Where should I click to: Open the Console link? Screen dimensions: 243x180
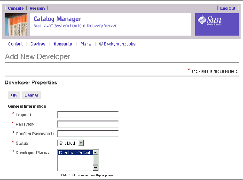click(16, 8)
